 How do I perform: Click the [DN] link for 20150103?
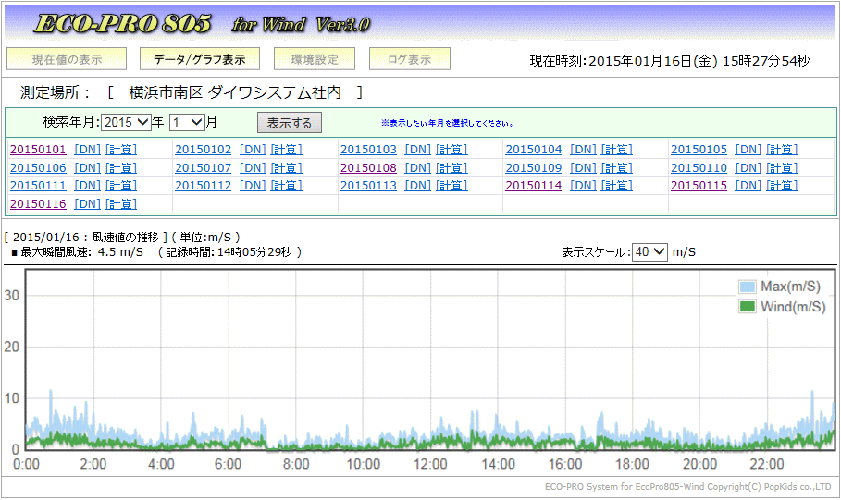click(x=418, y=150)
